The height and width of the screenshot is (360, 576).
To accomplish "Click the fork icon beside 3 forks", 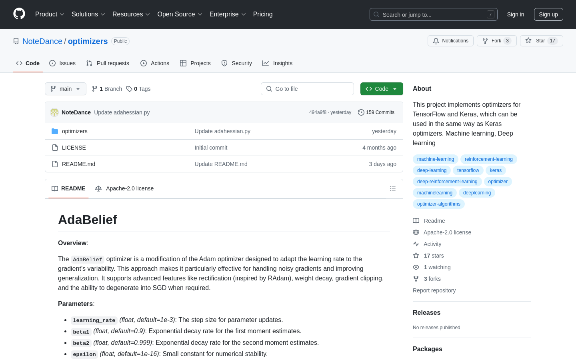I will [x=416, y=279].
